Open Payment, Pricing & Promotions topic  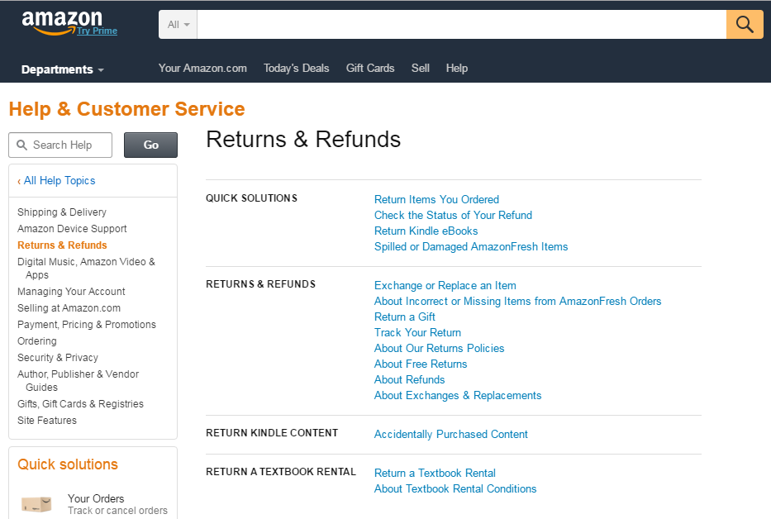coord(87,325)
